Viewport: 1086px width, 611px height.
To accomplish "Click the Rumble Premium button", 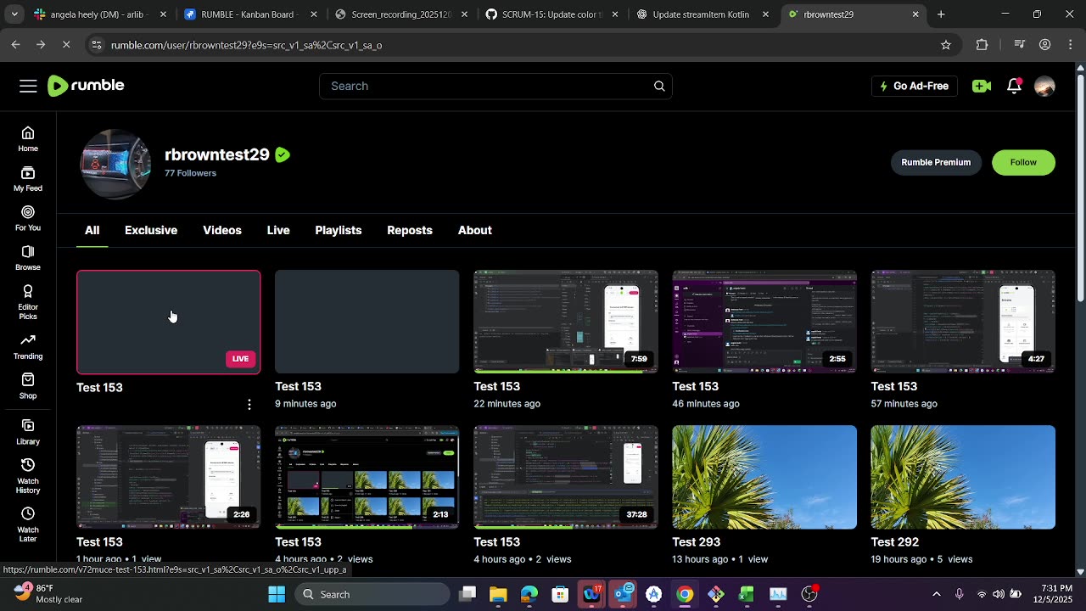I will [x=936, y=162].
